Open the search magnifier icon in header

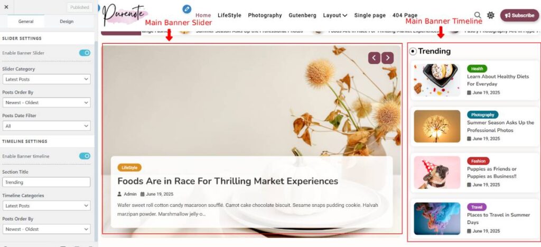click(478, 15)
